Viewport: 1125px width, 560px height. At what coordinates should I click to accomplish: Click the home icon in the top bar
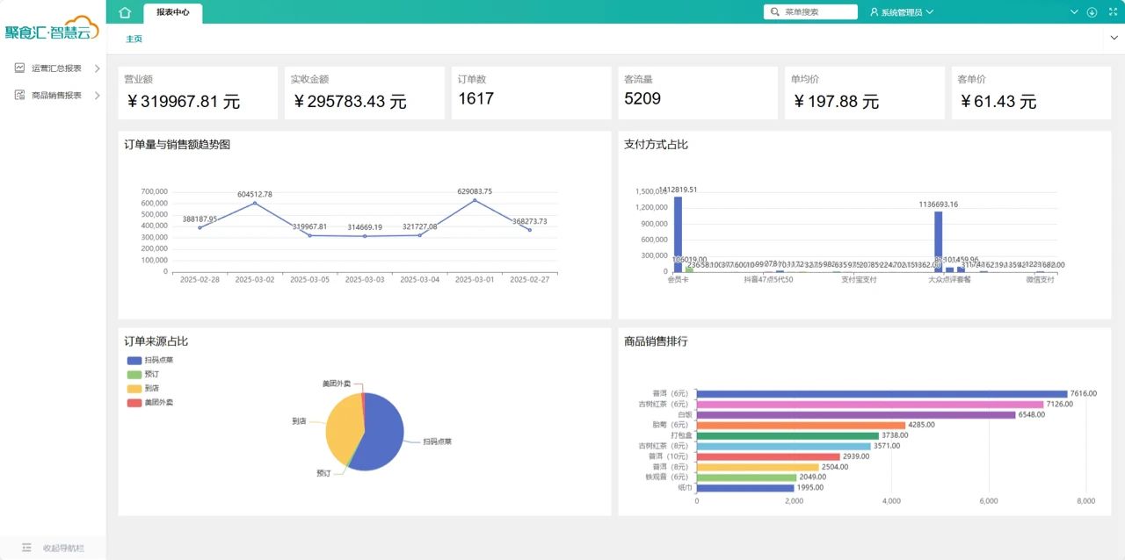tap(125, 12)
